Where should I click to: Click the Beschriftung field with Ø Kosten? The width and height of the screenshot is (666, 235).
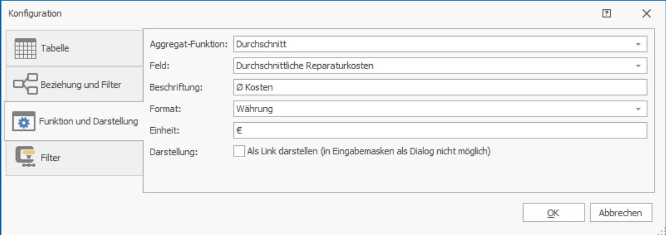[440, 87]
